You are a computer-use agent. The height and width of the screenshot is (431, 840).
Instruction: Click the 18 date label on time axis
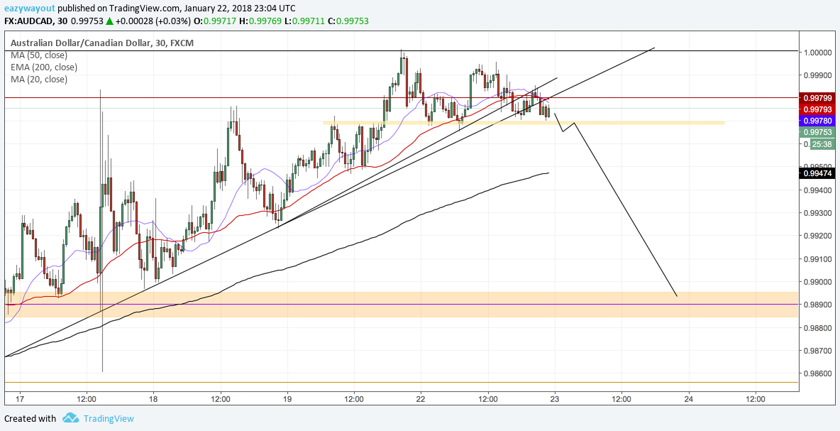tap(153, 399)
